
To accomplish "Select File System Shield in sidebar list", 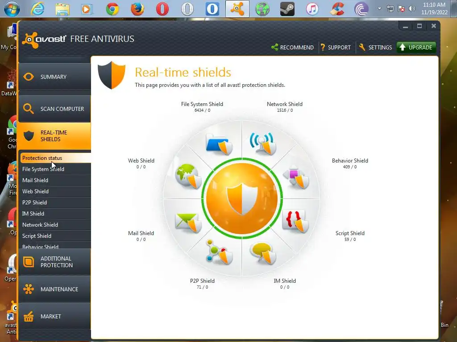I will pyautogui.click(x=56, y=169).
